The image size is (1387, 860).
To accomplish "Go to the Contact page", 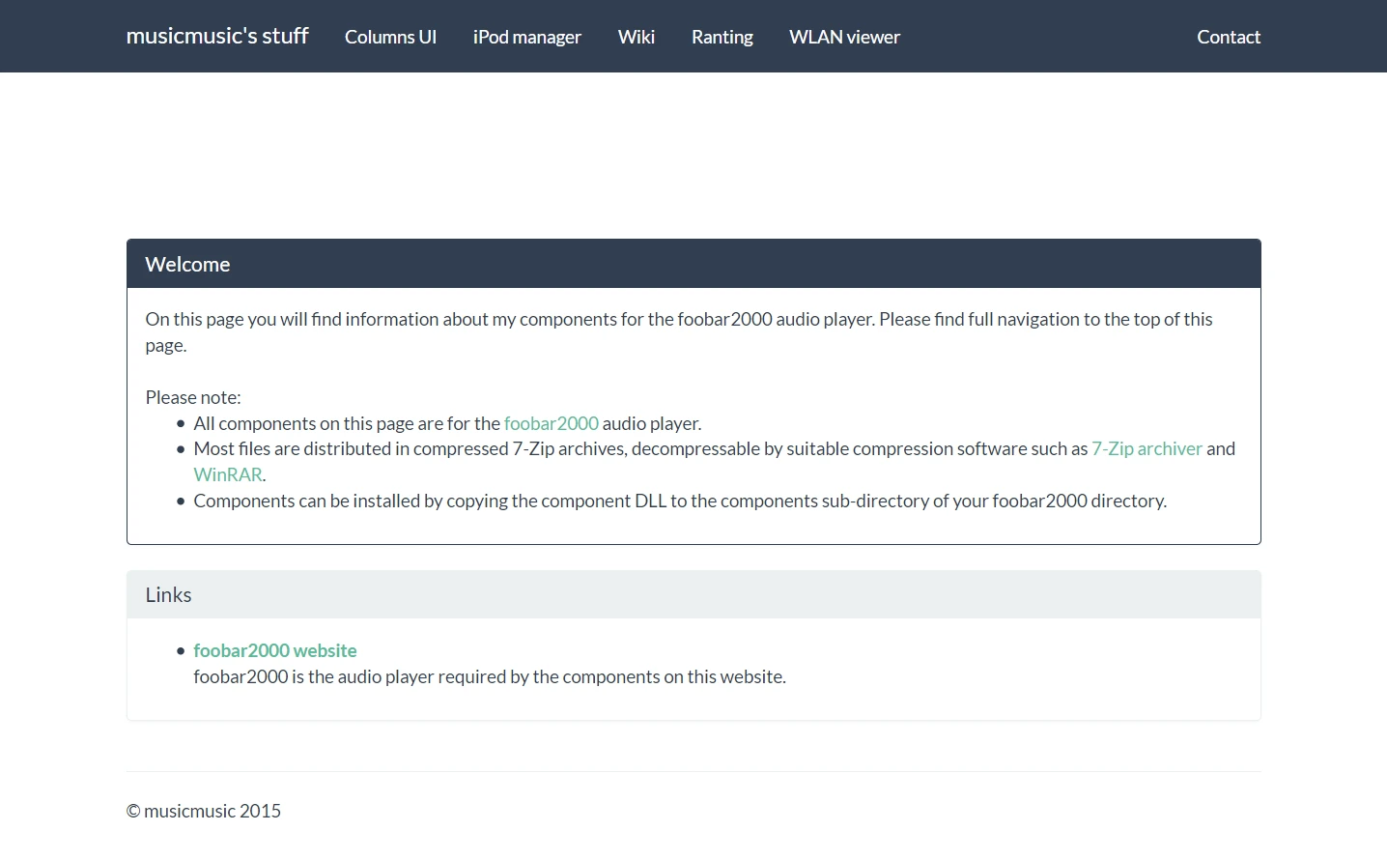I will (x=1228, y=37).
